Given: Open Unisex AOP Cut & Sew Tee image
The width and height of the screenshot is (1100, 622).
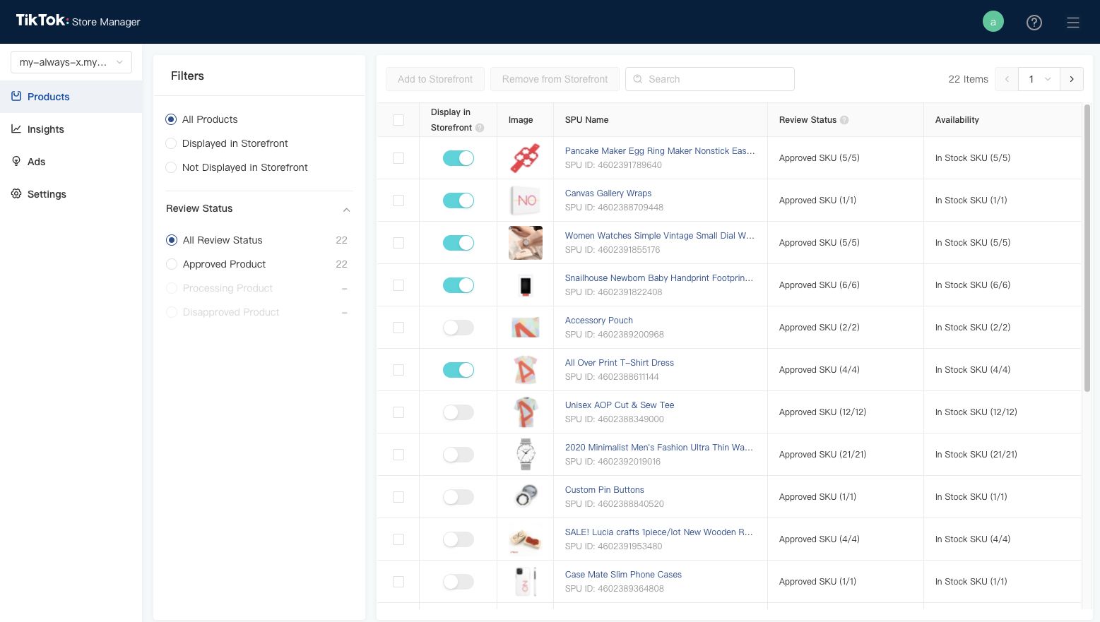Looking at the screenshot, I should (x=526, y=412).
